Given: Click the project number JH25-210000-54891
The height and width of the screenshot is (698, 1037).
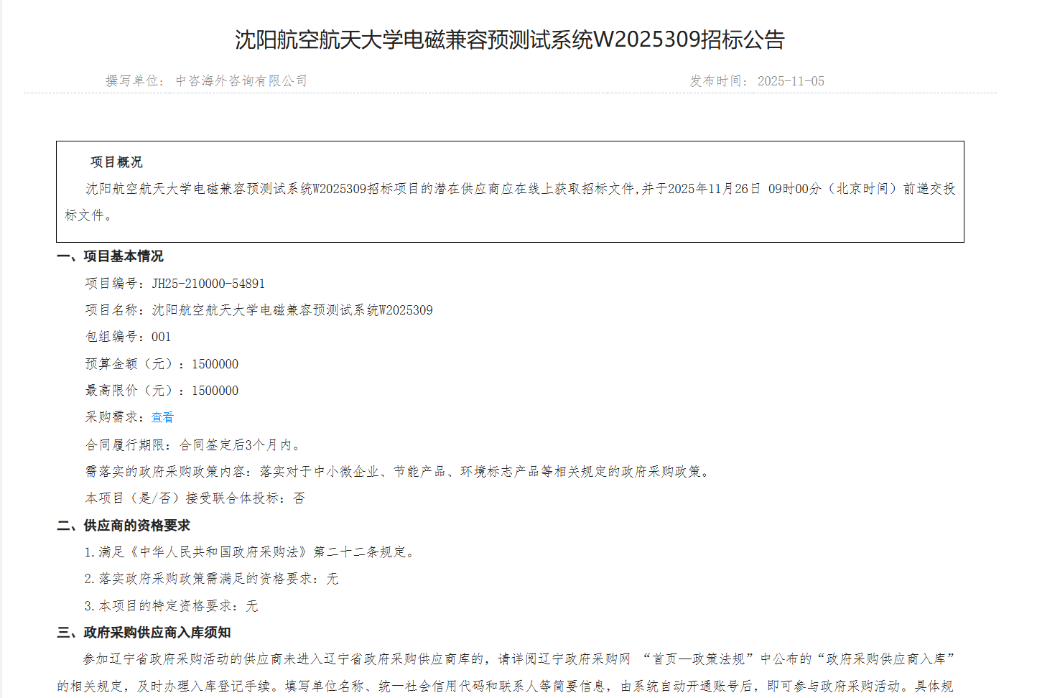Looking at the screenshot, I should (x=208, y=284).
